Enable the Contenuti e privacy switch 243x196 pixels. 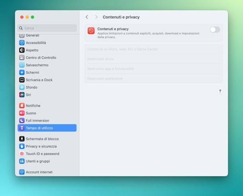[x=215, y=30]
